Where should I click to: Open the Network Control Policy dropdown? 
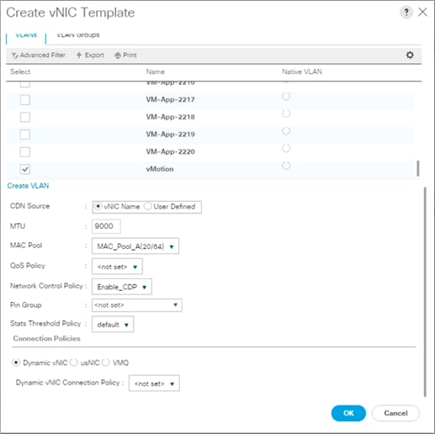[x=122, y=287]
